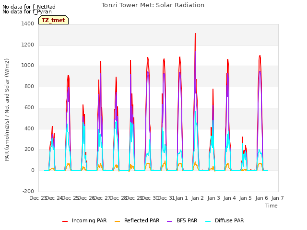Viewport: 307px width, 230px height.
Task: Click the 'No data for f_Pyran' message
Action: point(27,11)
